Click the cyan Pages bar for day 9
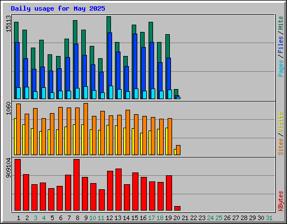This screenshot has width=287, height=224. [x=86, y=92]
